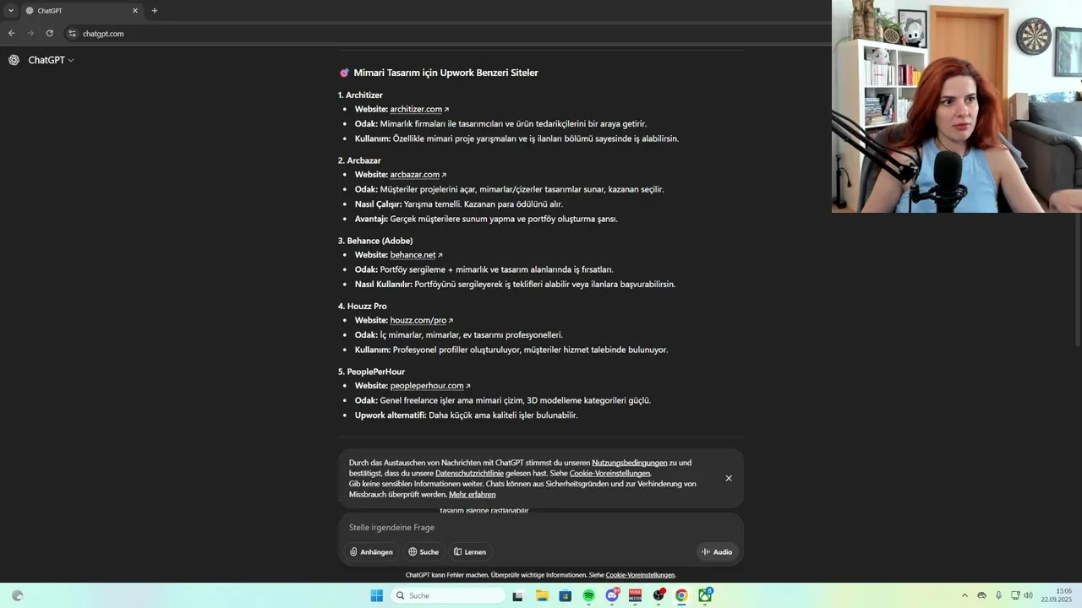This screenshot has height=608, width=1082.
Task: Click the ChatGPT logo icon in header
Action: click(x=14, y=60)
